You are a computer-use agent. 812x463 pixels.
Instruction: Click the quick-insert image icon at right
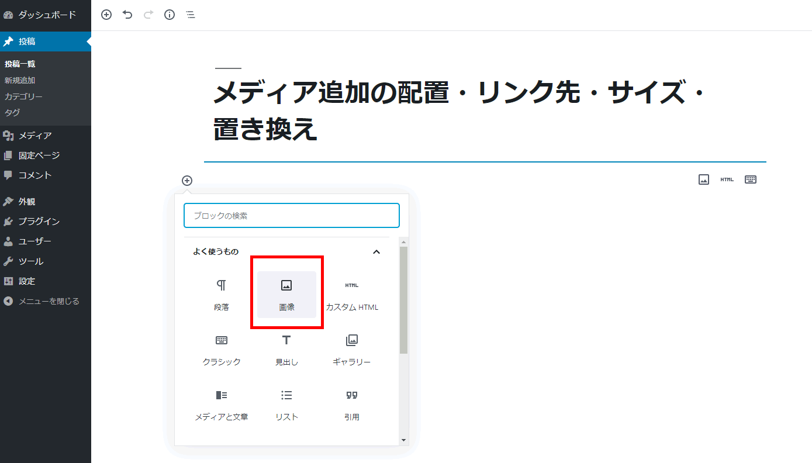pos(704,179)
